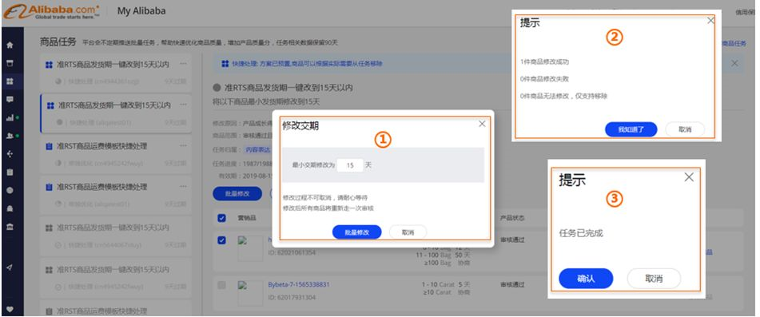Click the 任务已完成 message text

[x=581, y=233]
